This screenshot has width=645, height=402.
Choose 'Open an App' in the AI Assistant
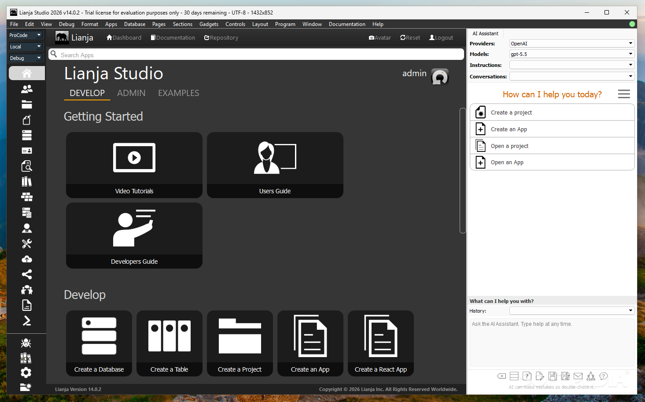click(552, 162)
